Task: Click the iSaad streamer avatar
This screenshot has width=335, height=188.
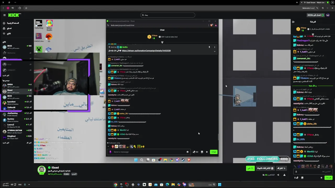Action: pos(42,170)
